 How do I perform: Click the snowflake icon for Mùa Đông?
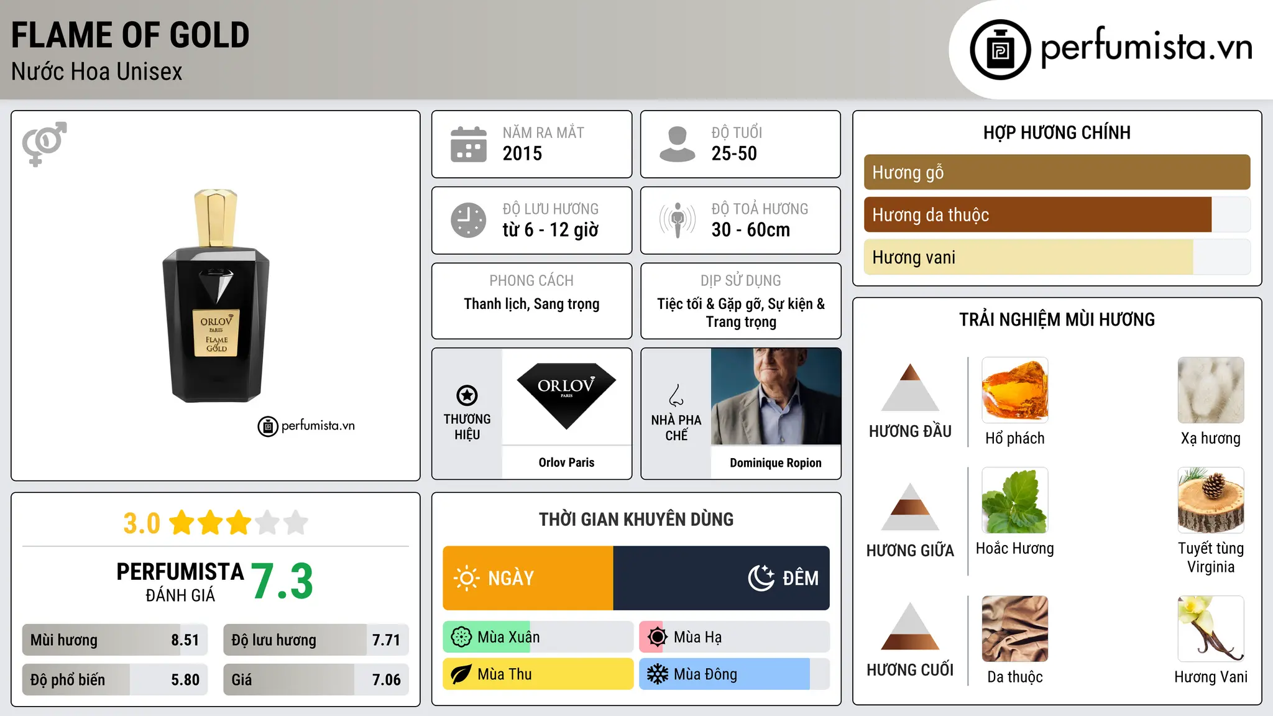coord(657,674)
